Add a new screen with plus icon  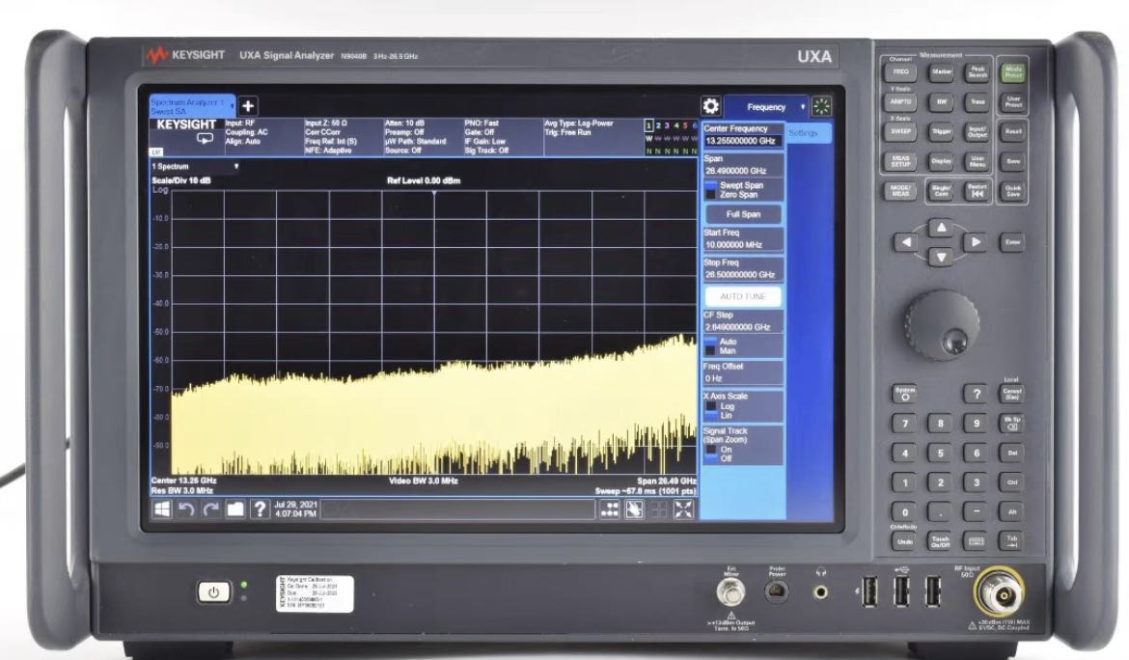tap(247, 106)
